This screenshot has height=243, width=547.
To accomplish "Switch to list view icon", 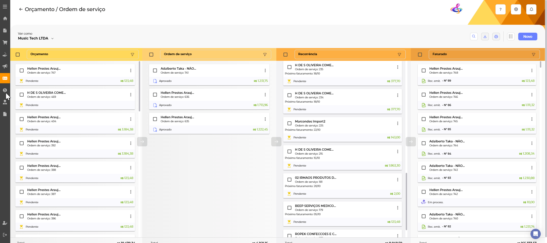I will (511, 36).
